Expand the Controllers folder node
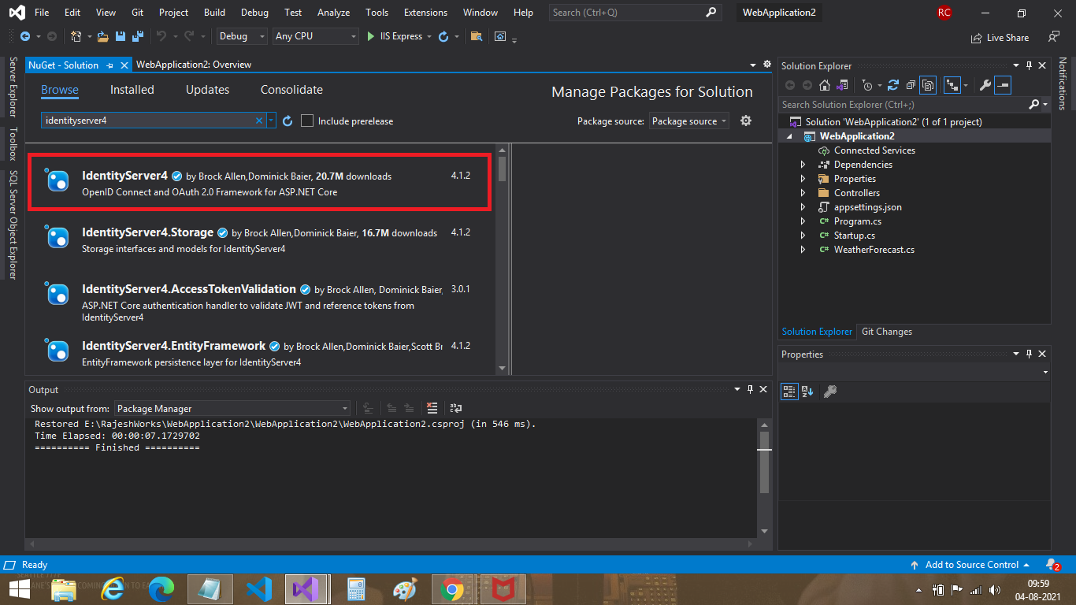The image size is (1076, 605). 803,193
